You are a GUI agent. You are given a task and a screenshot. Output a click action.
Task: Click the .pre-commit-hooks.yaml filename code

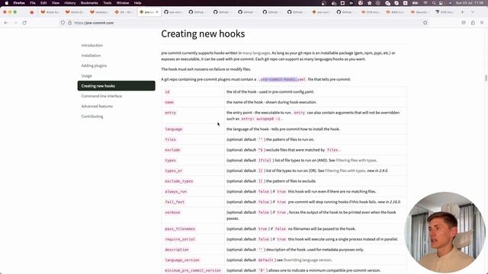pos(282,79)
